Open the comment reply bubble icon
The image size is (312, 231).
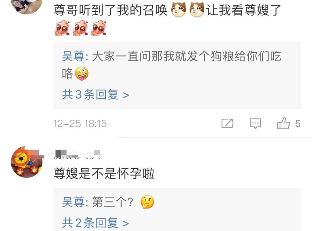(x=255, y=124)
